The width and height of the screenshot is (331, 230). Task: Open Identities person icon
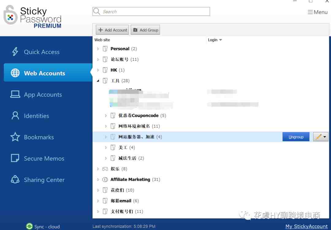point(15,115)
